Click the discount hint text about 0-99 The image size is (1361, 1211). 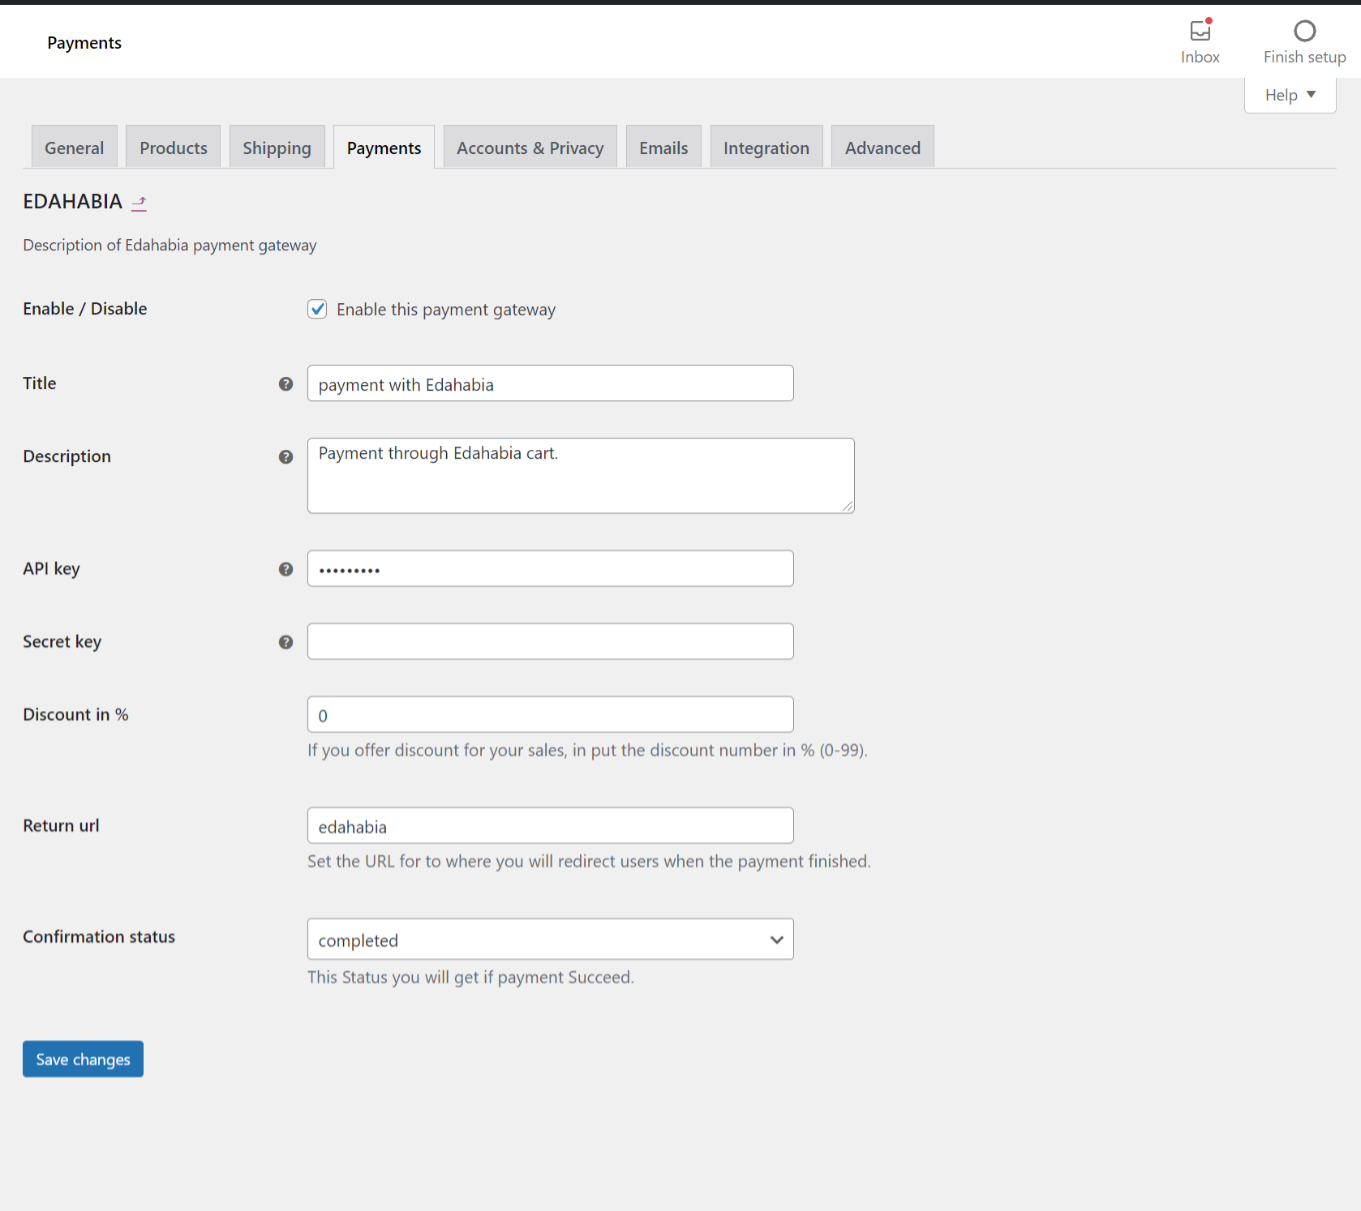pos(587,750)
